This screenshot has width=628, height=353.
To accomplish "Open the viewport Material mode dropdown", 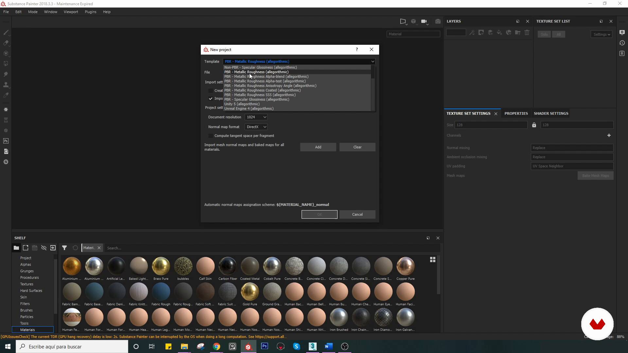I will click(413, 34).
